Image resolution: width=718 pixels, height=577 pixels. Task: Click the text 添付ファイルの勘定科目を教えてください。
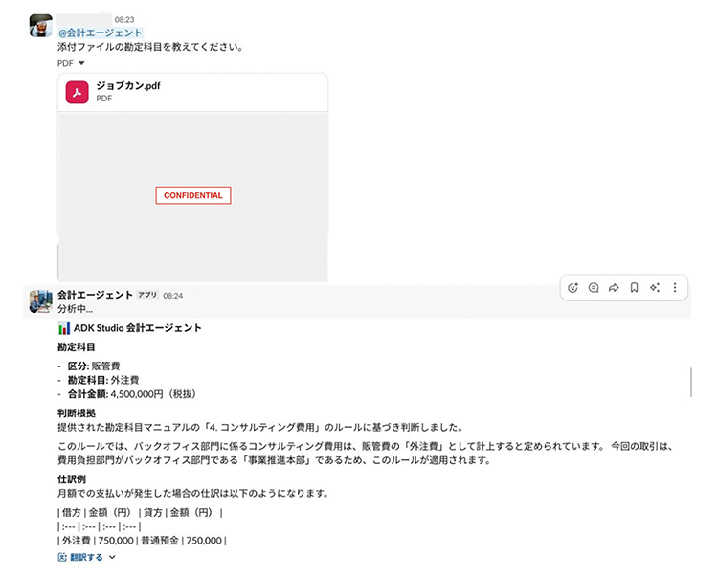pyautogui.click(x=150, y=47)
